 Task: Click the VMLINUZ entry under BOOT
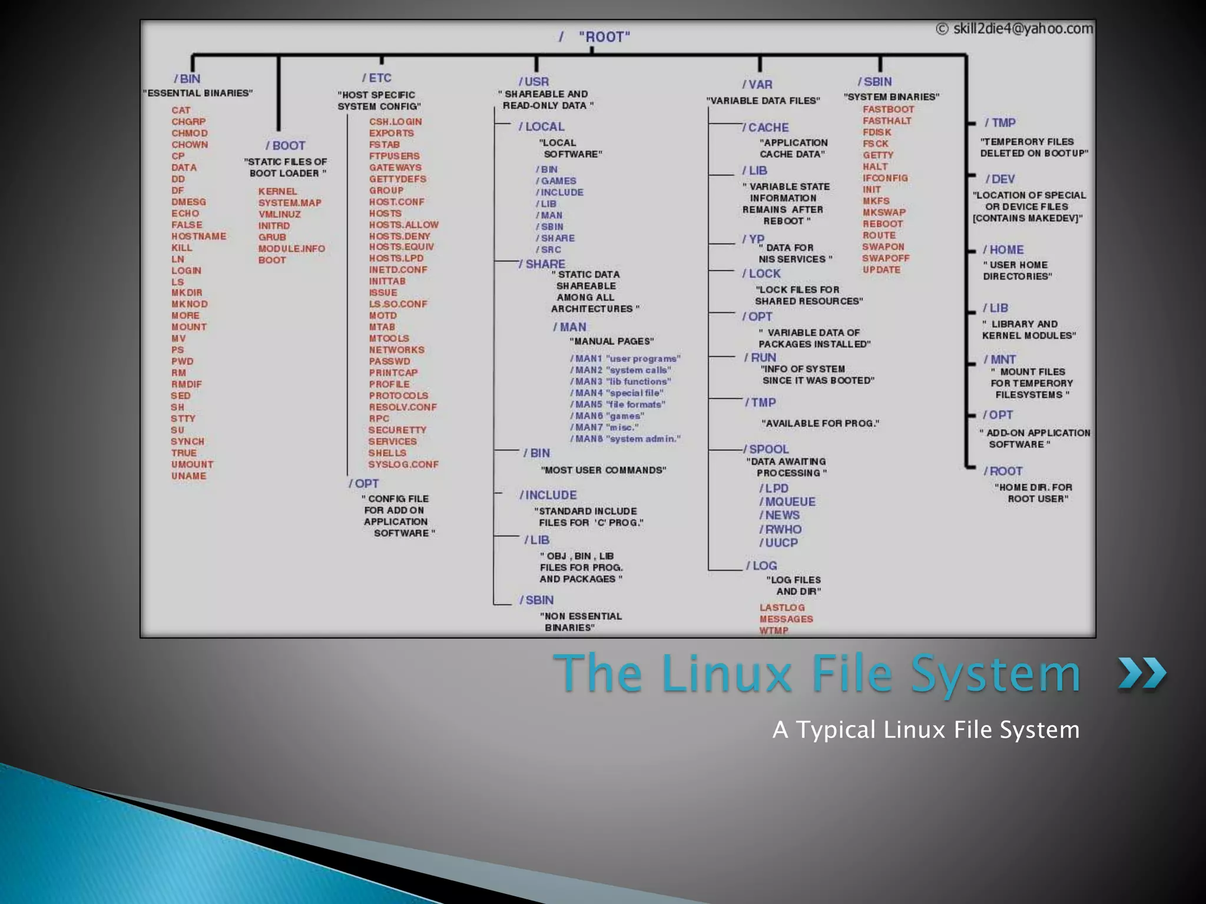point(280,215)
